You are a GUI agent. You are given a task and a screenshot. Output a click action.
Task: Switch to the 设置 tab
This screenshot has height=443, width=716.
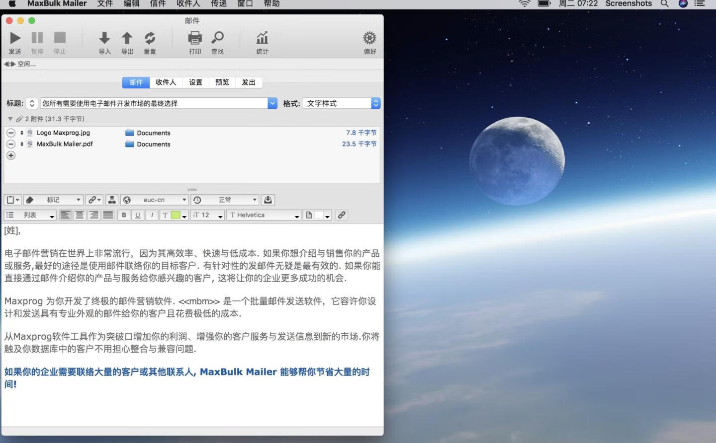[x=195, y=82]
